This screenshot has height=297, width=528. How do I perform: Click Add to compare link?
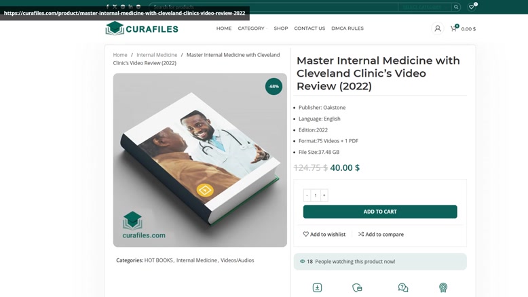[x=381, y=235]
